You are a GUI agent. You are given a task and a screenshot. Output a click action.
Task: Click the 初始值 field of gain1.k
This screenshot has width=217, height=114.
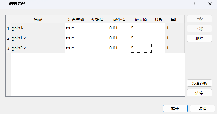point(97,38)
